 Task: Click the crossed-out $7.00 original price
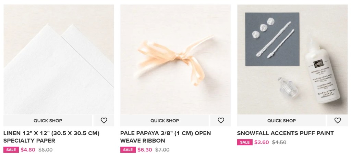pos(162,150)
